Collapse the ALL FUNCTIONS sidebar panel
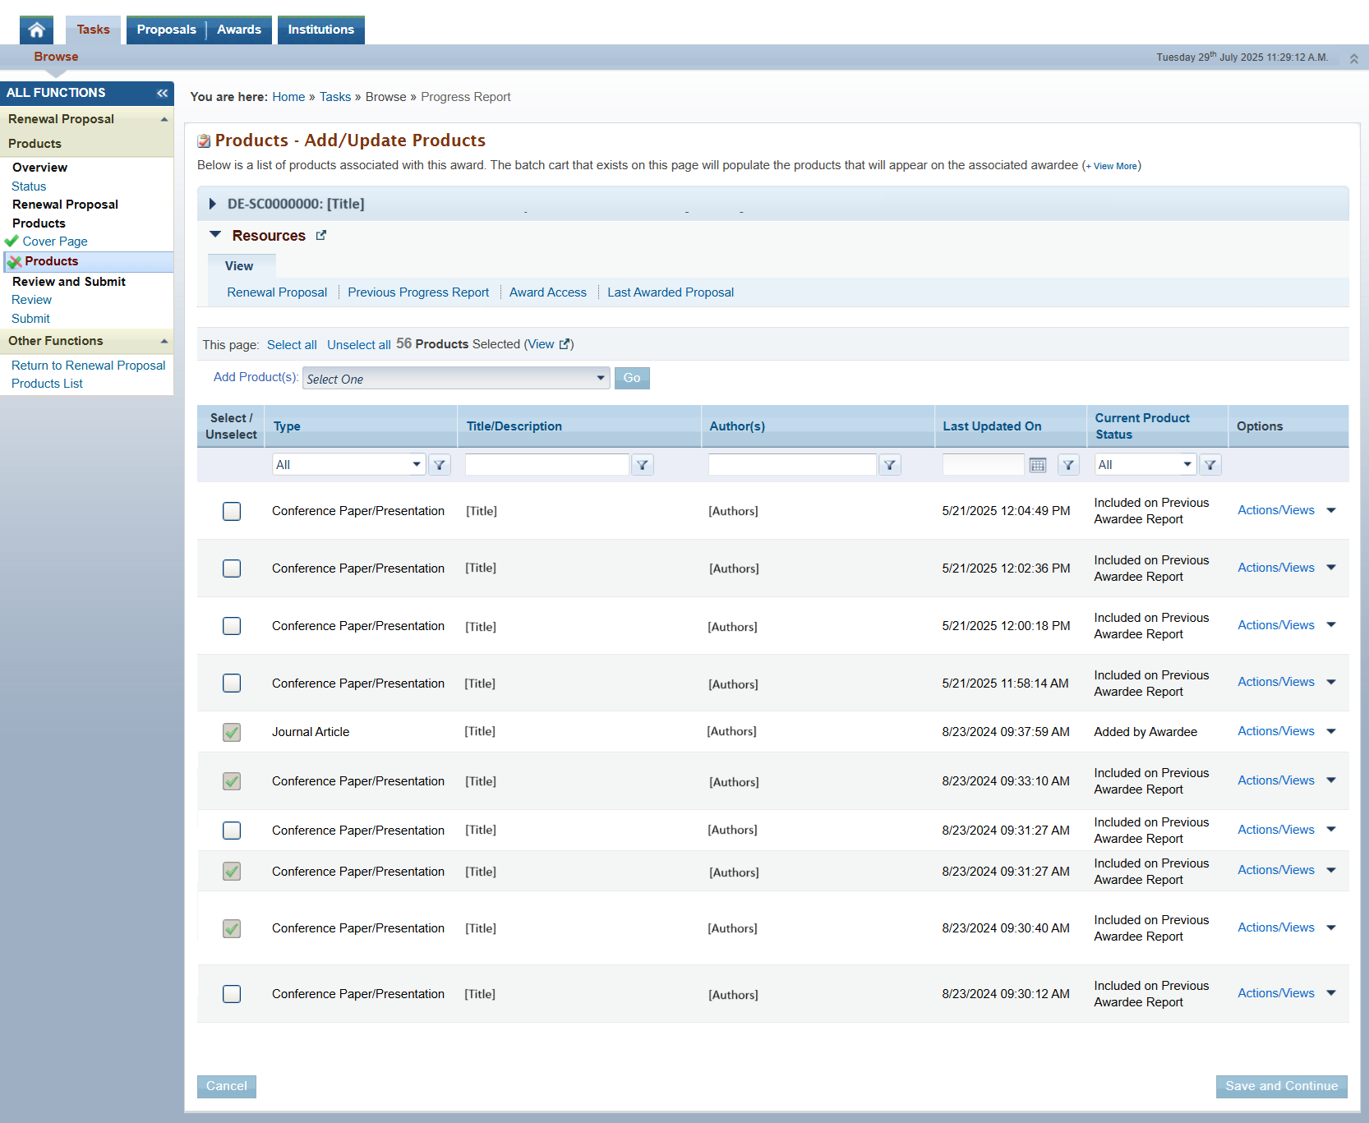1369x1123 pixels. coord(162,93)
